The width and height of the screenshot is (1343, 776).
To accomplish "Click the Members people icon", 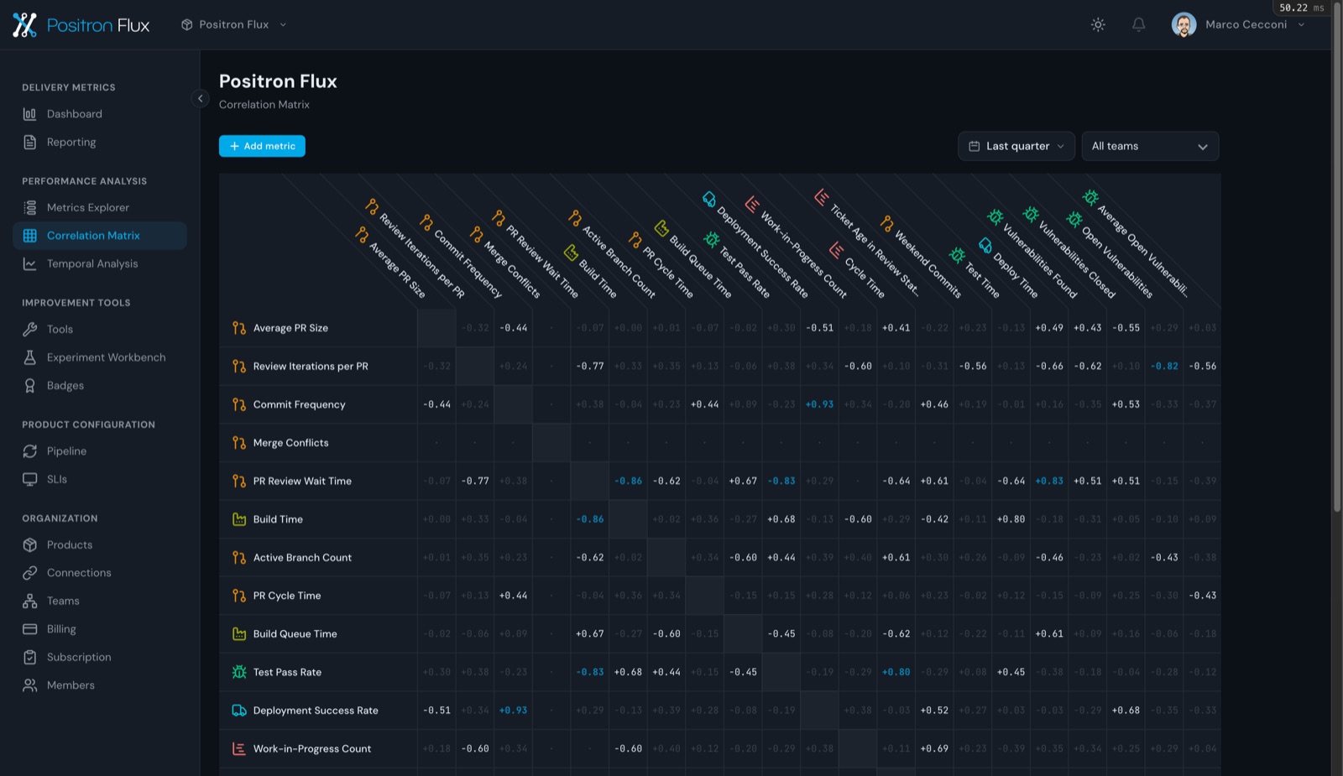I will tap(30, 685).
